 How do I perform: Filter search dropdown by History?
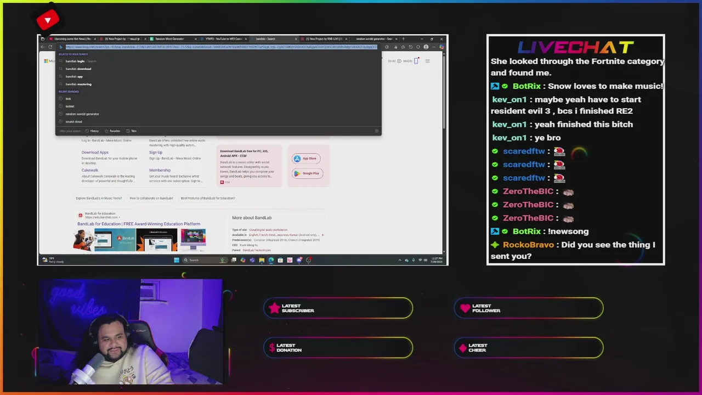92,131
